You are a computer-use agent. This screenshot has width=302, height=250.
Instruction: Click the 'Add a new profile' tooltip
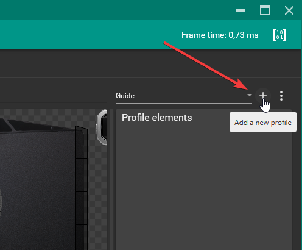coord(263,123)
